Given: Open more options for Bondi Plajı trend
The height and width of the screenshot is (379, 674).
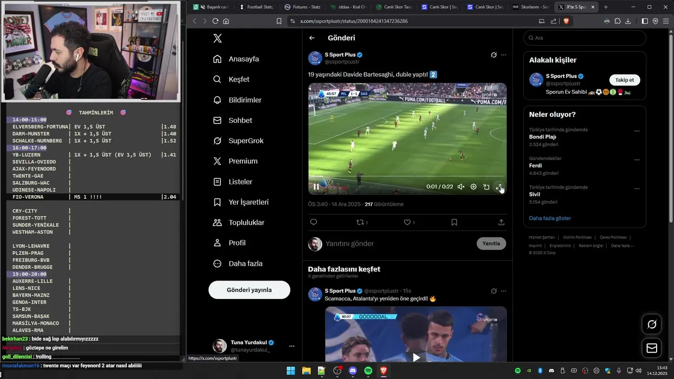Looking at the screenshot, I should pyautogui.click(x=637, y=131).
